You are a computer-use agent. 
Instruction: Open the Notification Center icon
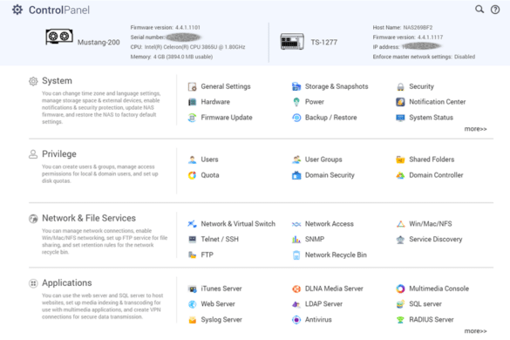tap(400, 102)
